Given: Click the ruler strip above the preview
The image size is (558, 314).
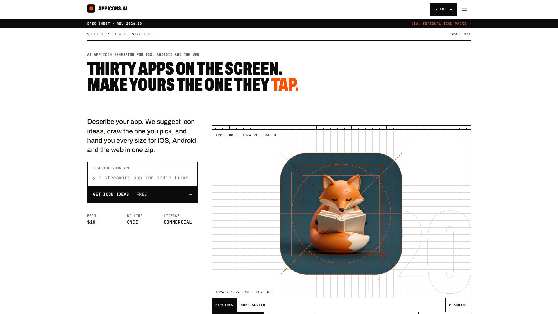Looking at the screenshot, I should point(341,128).
